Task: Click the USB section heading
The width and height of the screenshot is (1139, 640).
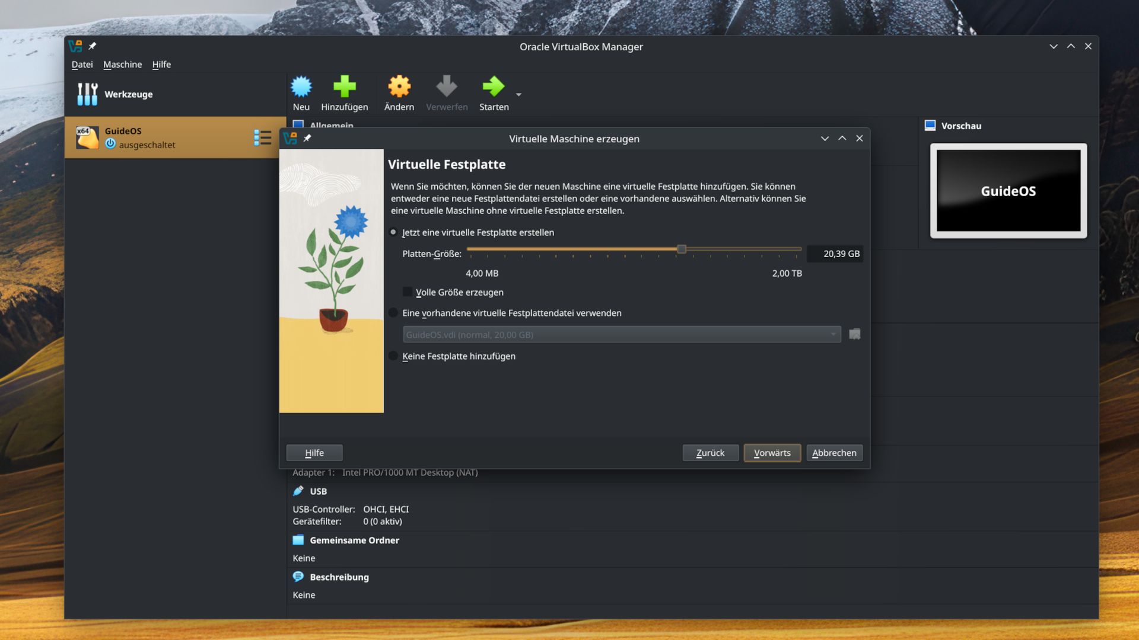Action: click(x=318, y=491)
